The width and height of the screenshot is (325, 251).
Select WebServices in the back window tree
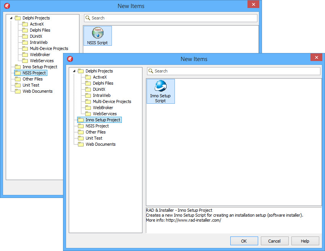click(x=42, y=61)
